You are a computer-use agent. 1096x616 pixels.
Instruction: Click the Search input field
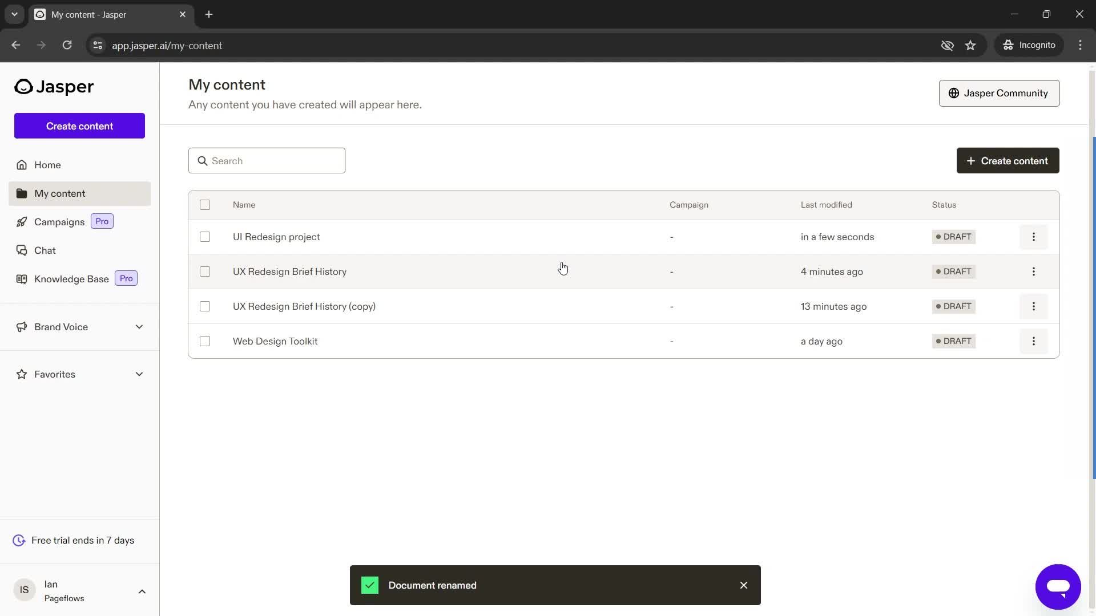[267, 160]
